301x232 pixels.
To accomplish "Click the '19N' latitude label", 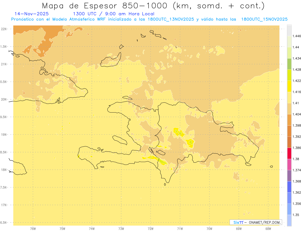I will pos(4,135).
